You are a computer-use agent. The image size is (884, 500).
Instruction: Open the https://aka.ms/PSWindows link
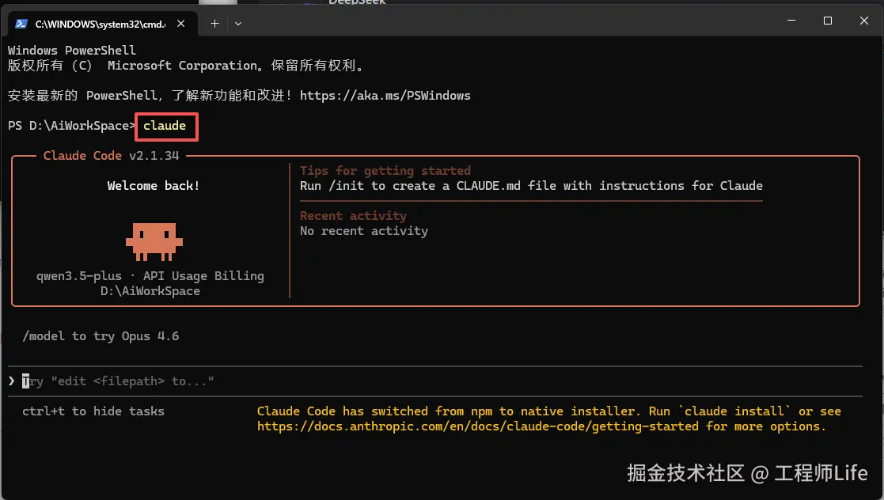coord(385,95)
